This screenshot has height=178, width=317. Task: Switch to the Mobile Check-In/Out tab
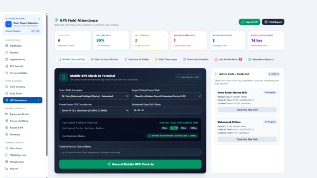[x=71, y=59]
